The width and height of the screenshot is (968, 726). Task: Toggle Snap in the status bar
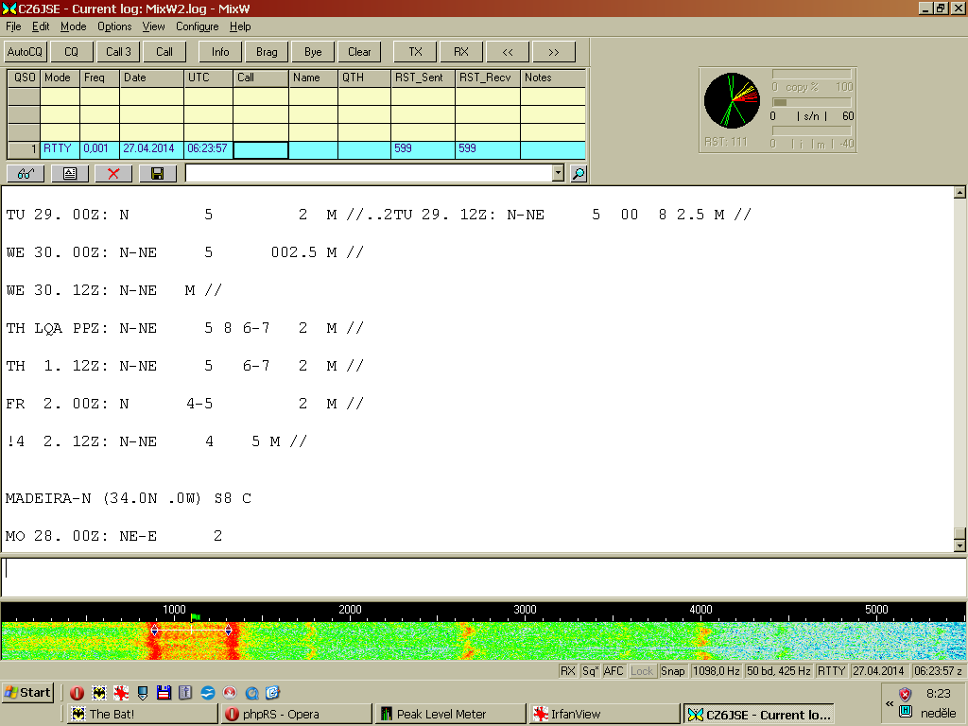click(673, 671)
